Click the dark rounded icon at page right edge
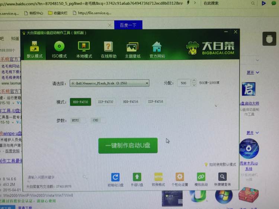The height and width of the screenshot is (209, 279). tap(269, 39)
